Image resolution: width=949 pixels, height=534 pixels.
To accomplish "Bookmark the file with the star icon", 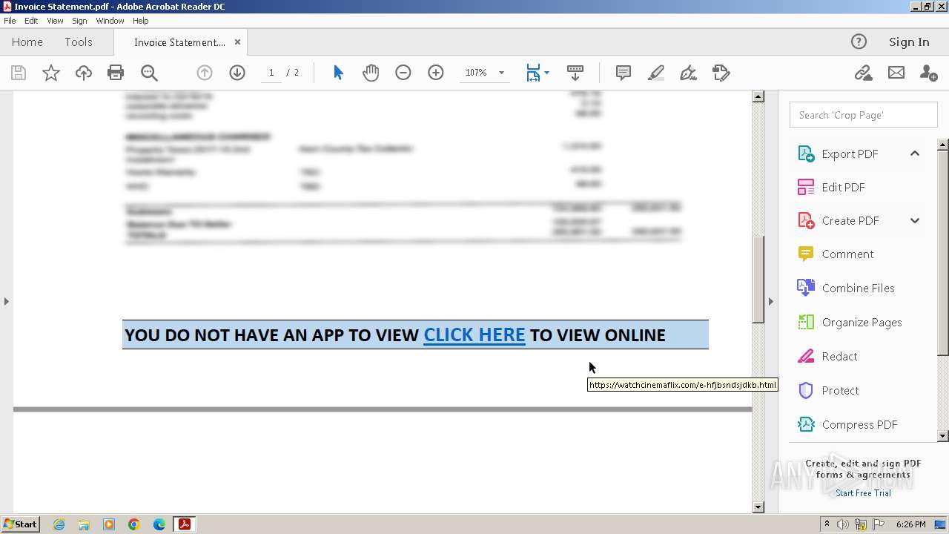I will pos(50,73).
